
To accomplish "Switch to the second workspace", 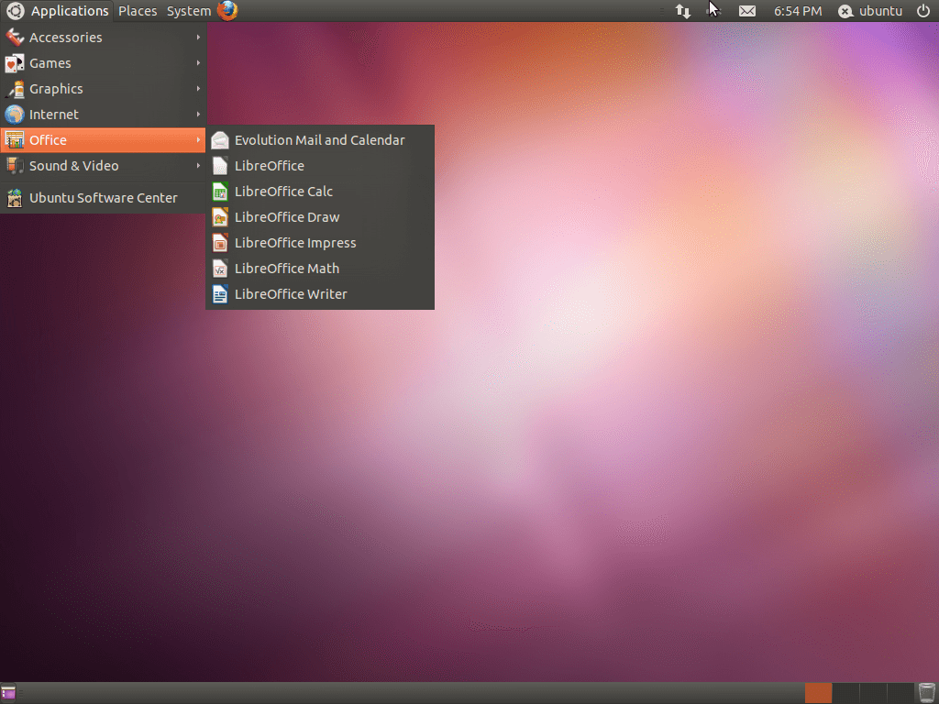I will point(845,693).
